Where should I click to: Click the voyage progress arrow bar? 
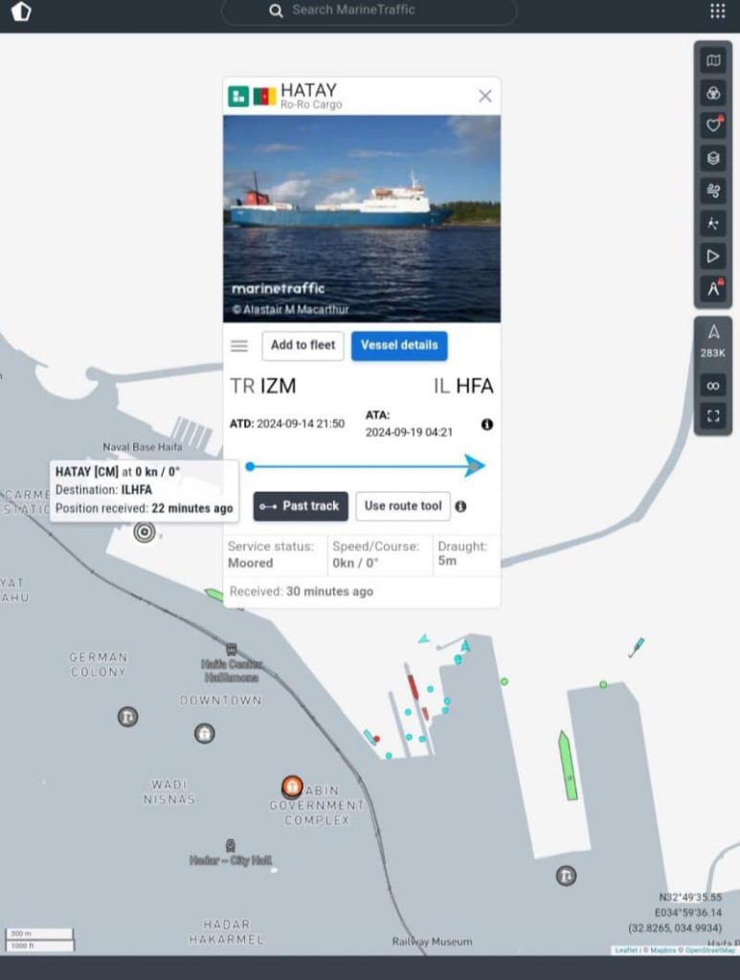pos(367,466)
